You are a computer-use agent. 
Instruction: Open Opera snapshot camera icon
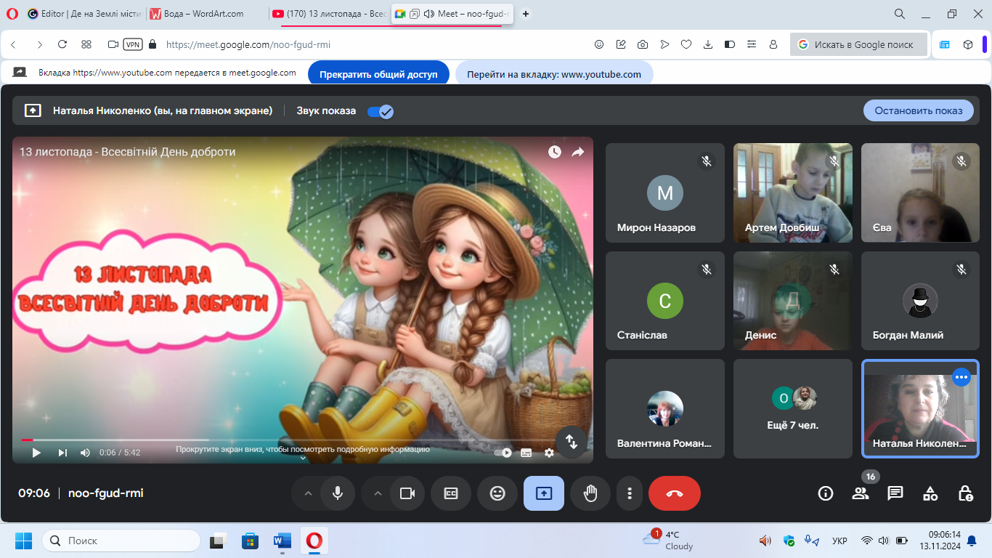(643, 44)
